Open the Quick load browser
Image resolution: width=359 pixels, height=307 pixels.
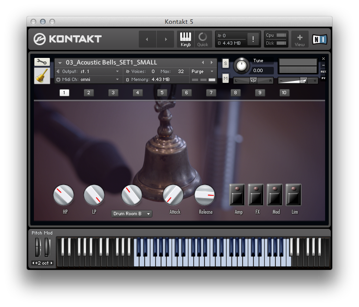click(x=203, y=39)
